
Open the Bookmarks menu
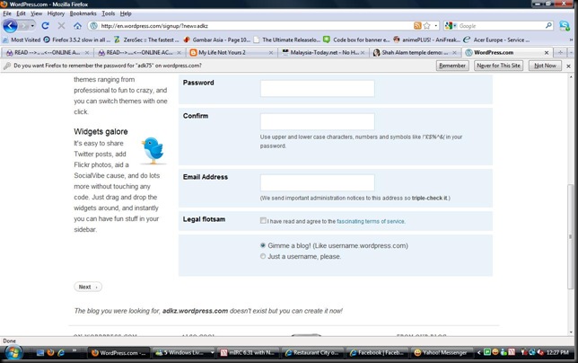click(x=83, y=13)
